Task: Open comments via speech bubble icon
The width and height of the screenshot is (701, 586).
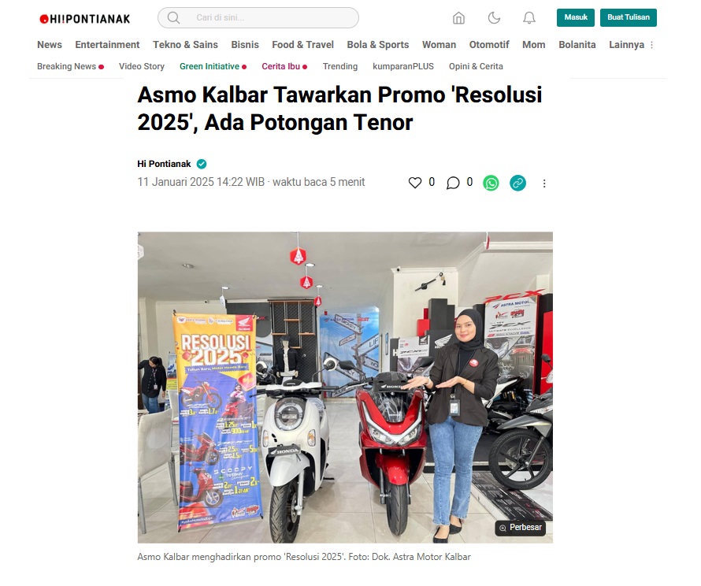Action: coord(453,183)
